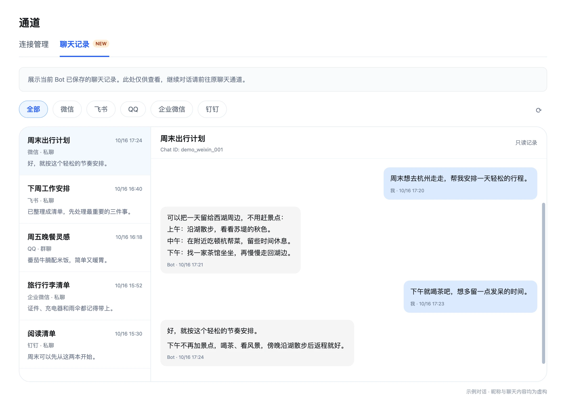Filter records by 飞书
Image resolution: width=566 pixels, height=406 pixels.
[x=101, y=109]
